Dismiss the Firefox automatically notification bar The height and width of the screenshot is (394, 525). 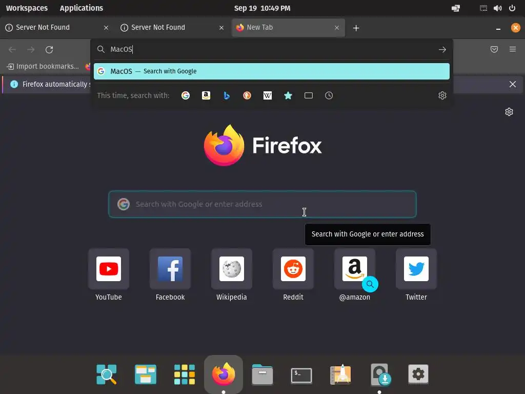(513, 84)
